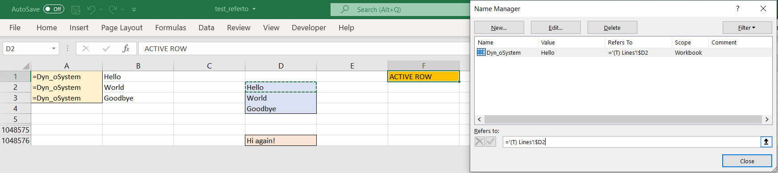Screen dimensions: 778x173
Task: Click Close button in Name Manager
Action: (x=747, y=161)
